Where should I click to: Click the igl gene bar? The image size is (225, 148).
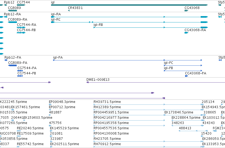pyautogui.click(x=129, y=5)
